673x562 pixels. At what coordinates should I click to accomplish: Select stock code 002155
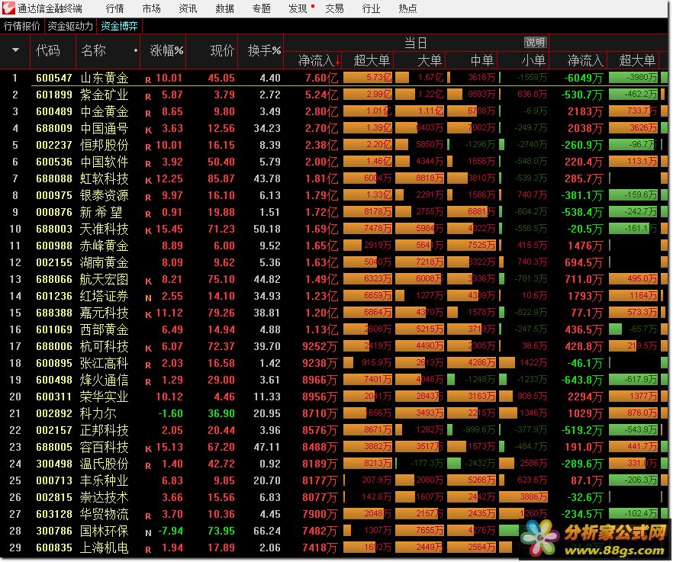tap(54, 262)
